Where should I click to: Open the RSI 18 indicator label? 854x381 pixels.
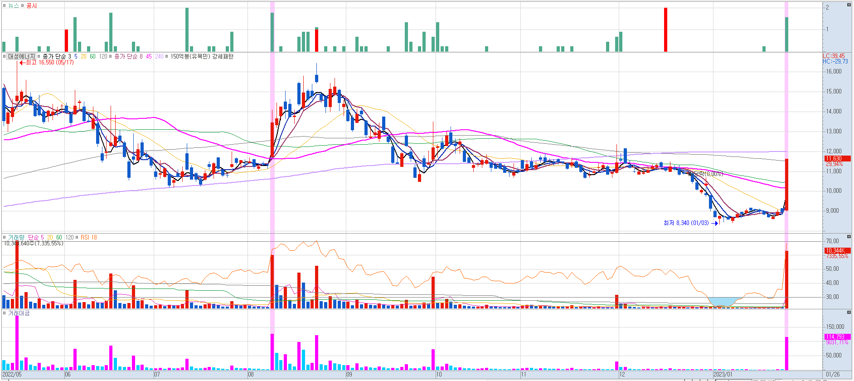[89, 237]
